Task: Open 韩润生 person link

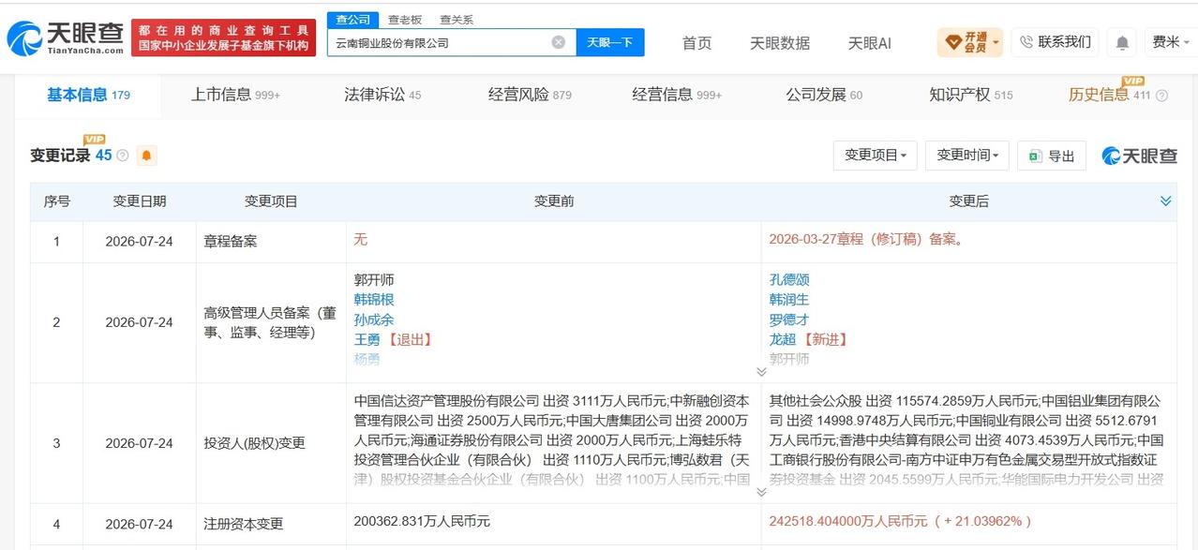Action: pyautogui.click(x=789, y=300)
